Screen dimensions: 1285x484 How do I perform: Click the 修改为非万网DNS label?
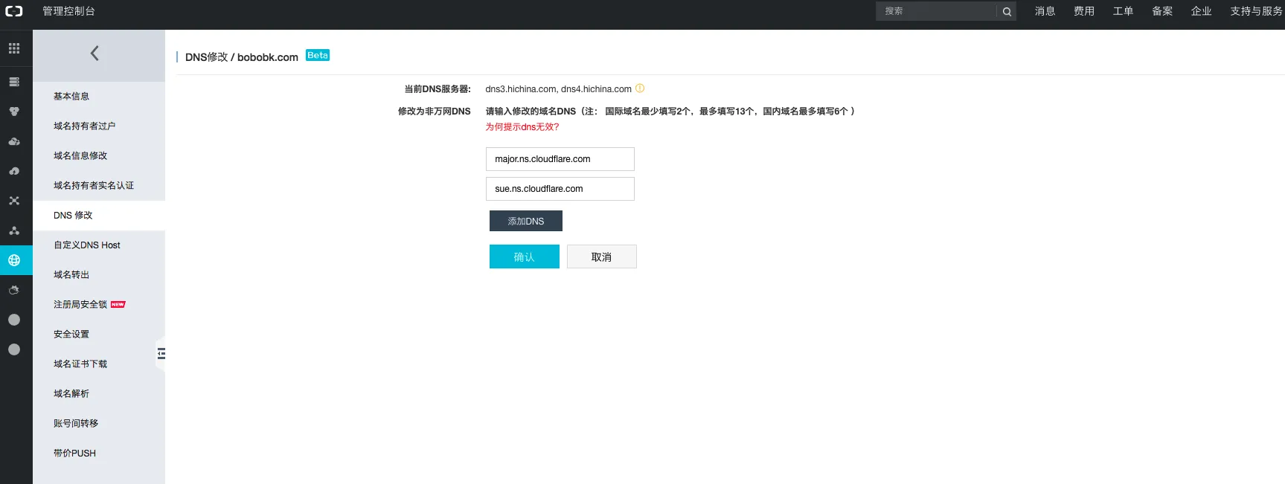(435, 112)
